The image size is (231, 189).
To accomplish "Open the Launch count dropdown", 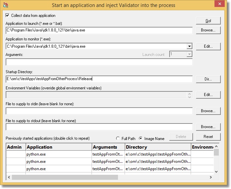I will point(189,54).
